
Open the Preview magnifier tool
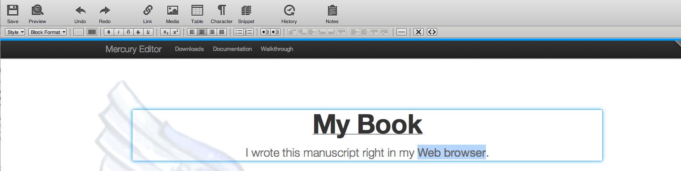(37, 10)
